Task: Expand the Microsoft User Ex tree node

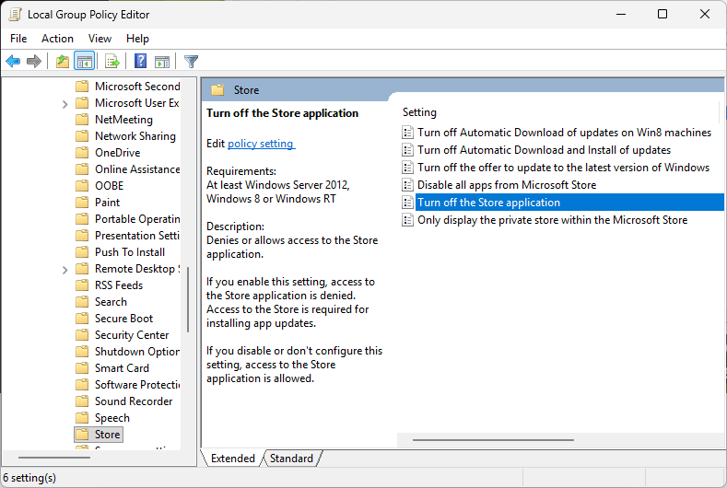Action: click(x=64, y=104)
